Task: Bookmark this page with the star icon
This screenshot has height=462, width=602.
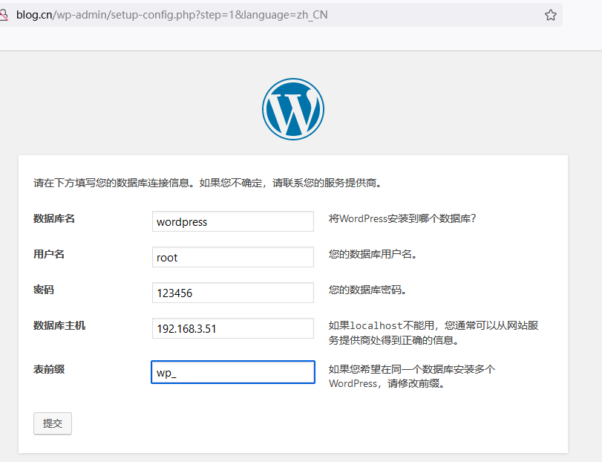Action: click(x=551, y=15)
